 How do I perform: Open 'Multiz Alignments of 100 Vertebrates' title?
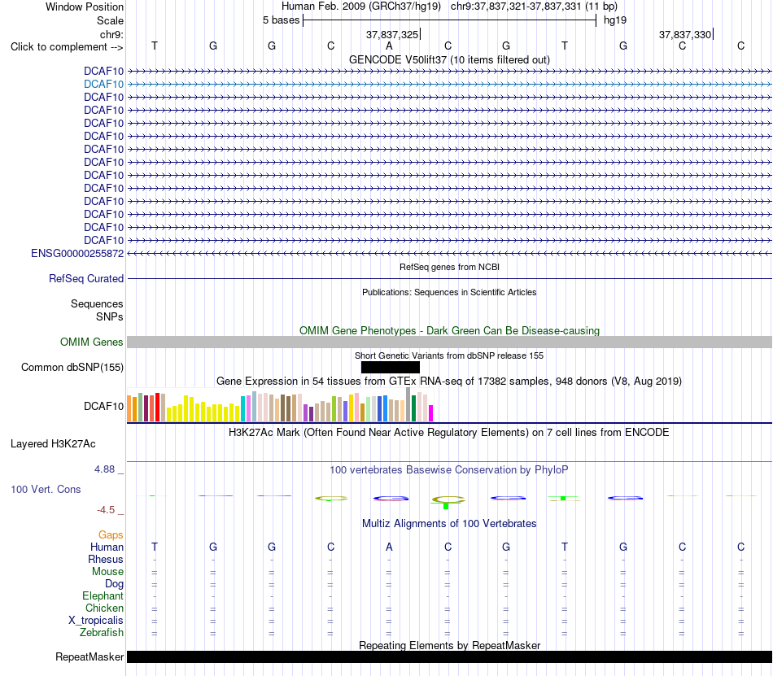point(449,524)
